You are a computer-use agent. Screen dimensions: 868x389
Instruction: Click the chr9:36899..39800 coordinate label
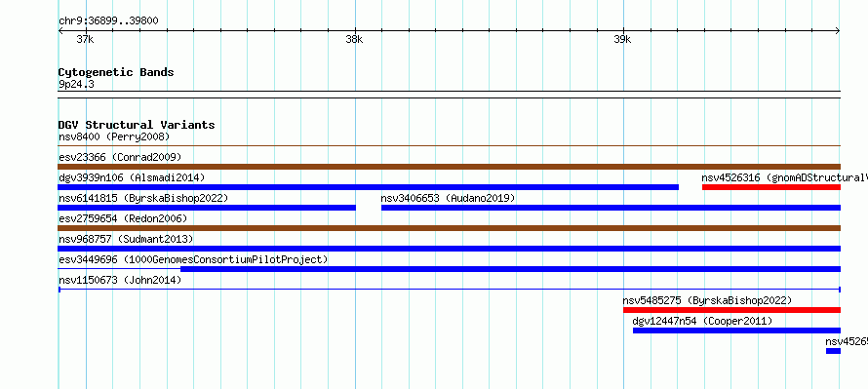(108, 21)
